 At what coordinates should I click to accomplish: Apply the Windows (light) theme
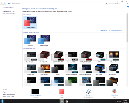point(44,41)
